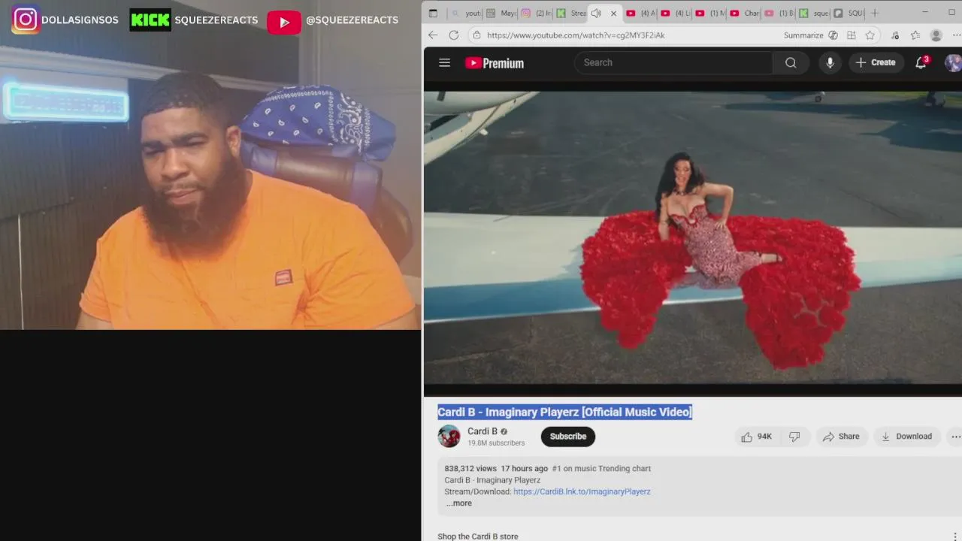Open the YouTube guide hamburger menu
The width and height of the screenshot is (962, 541).
(444, 63)
